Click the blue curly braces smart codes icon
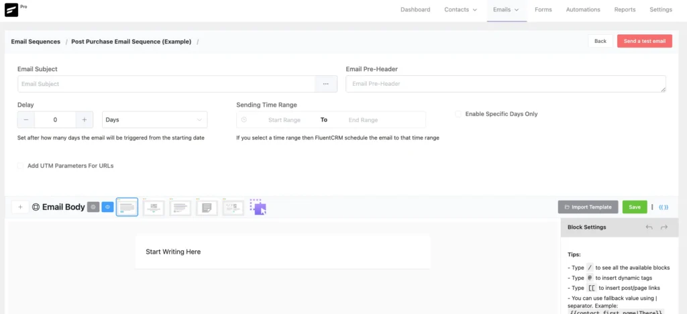The height and width of the screenshot is (314, 687). click(664, 207)
